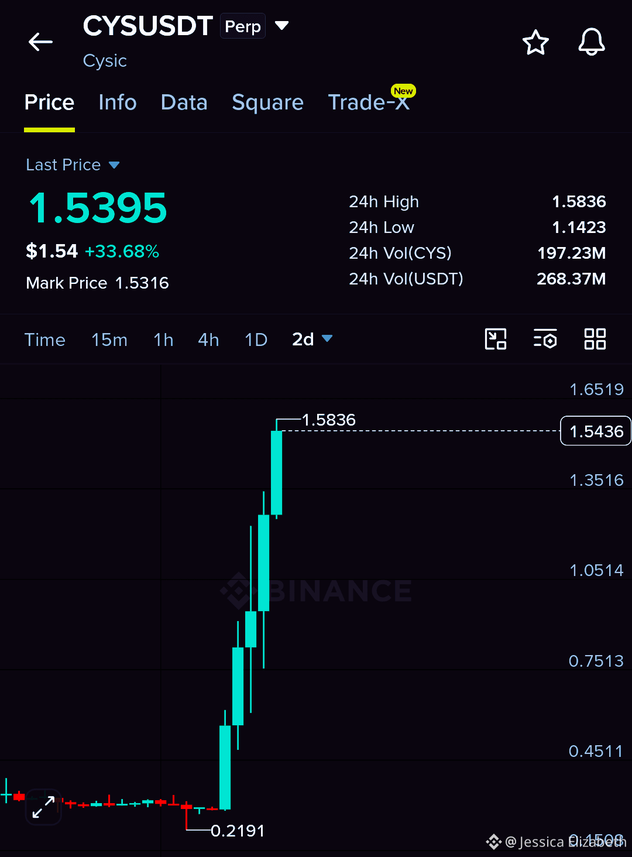Open the Square tab
Image resolution: width=632 pixels, height=857 pixels.
click(267, 102)
